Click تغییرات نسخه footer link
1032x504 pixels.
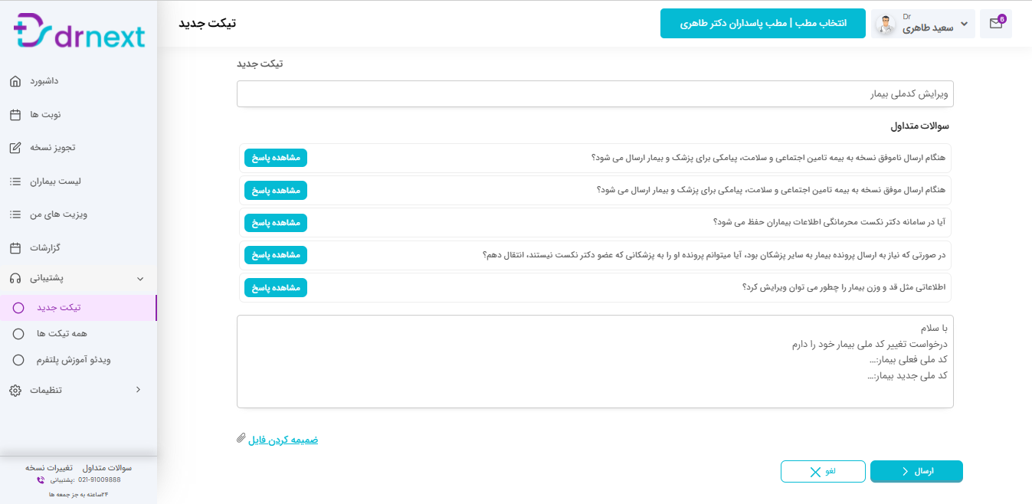[49, 467]
